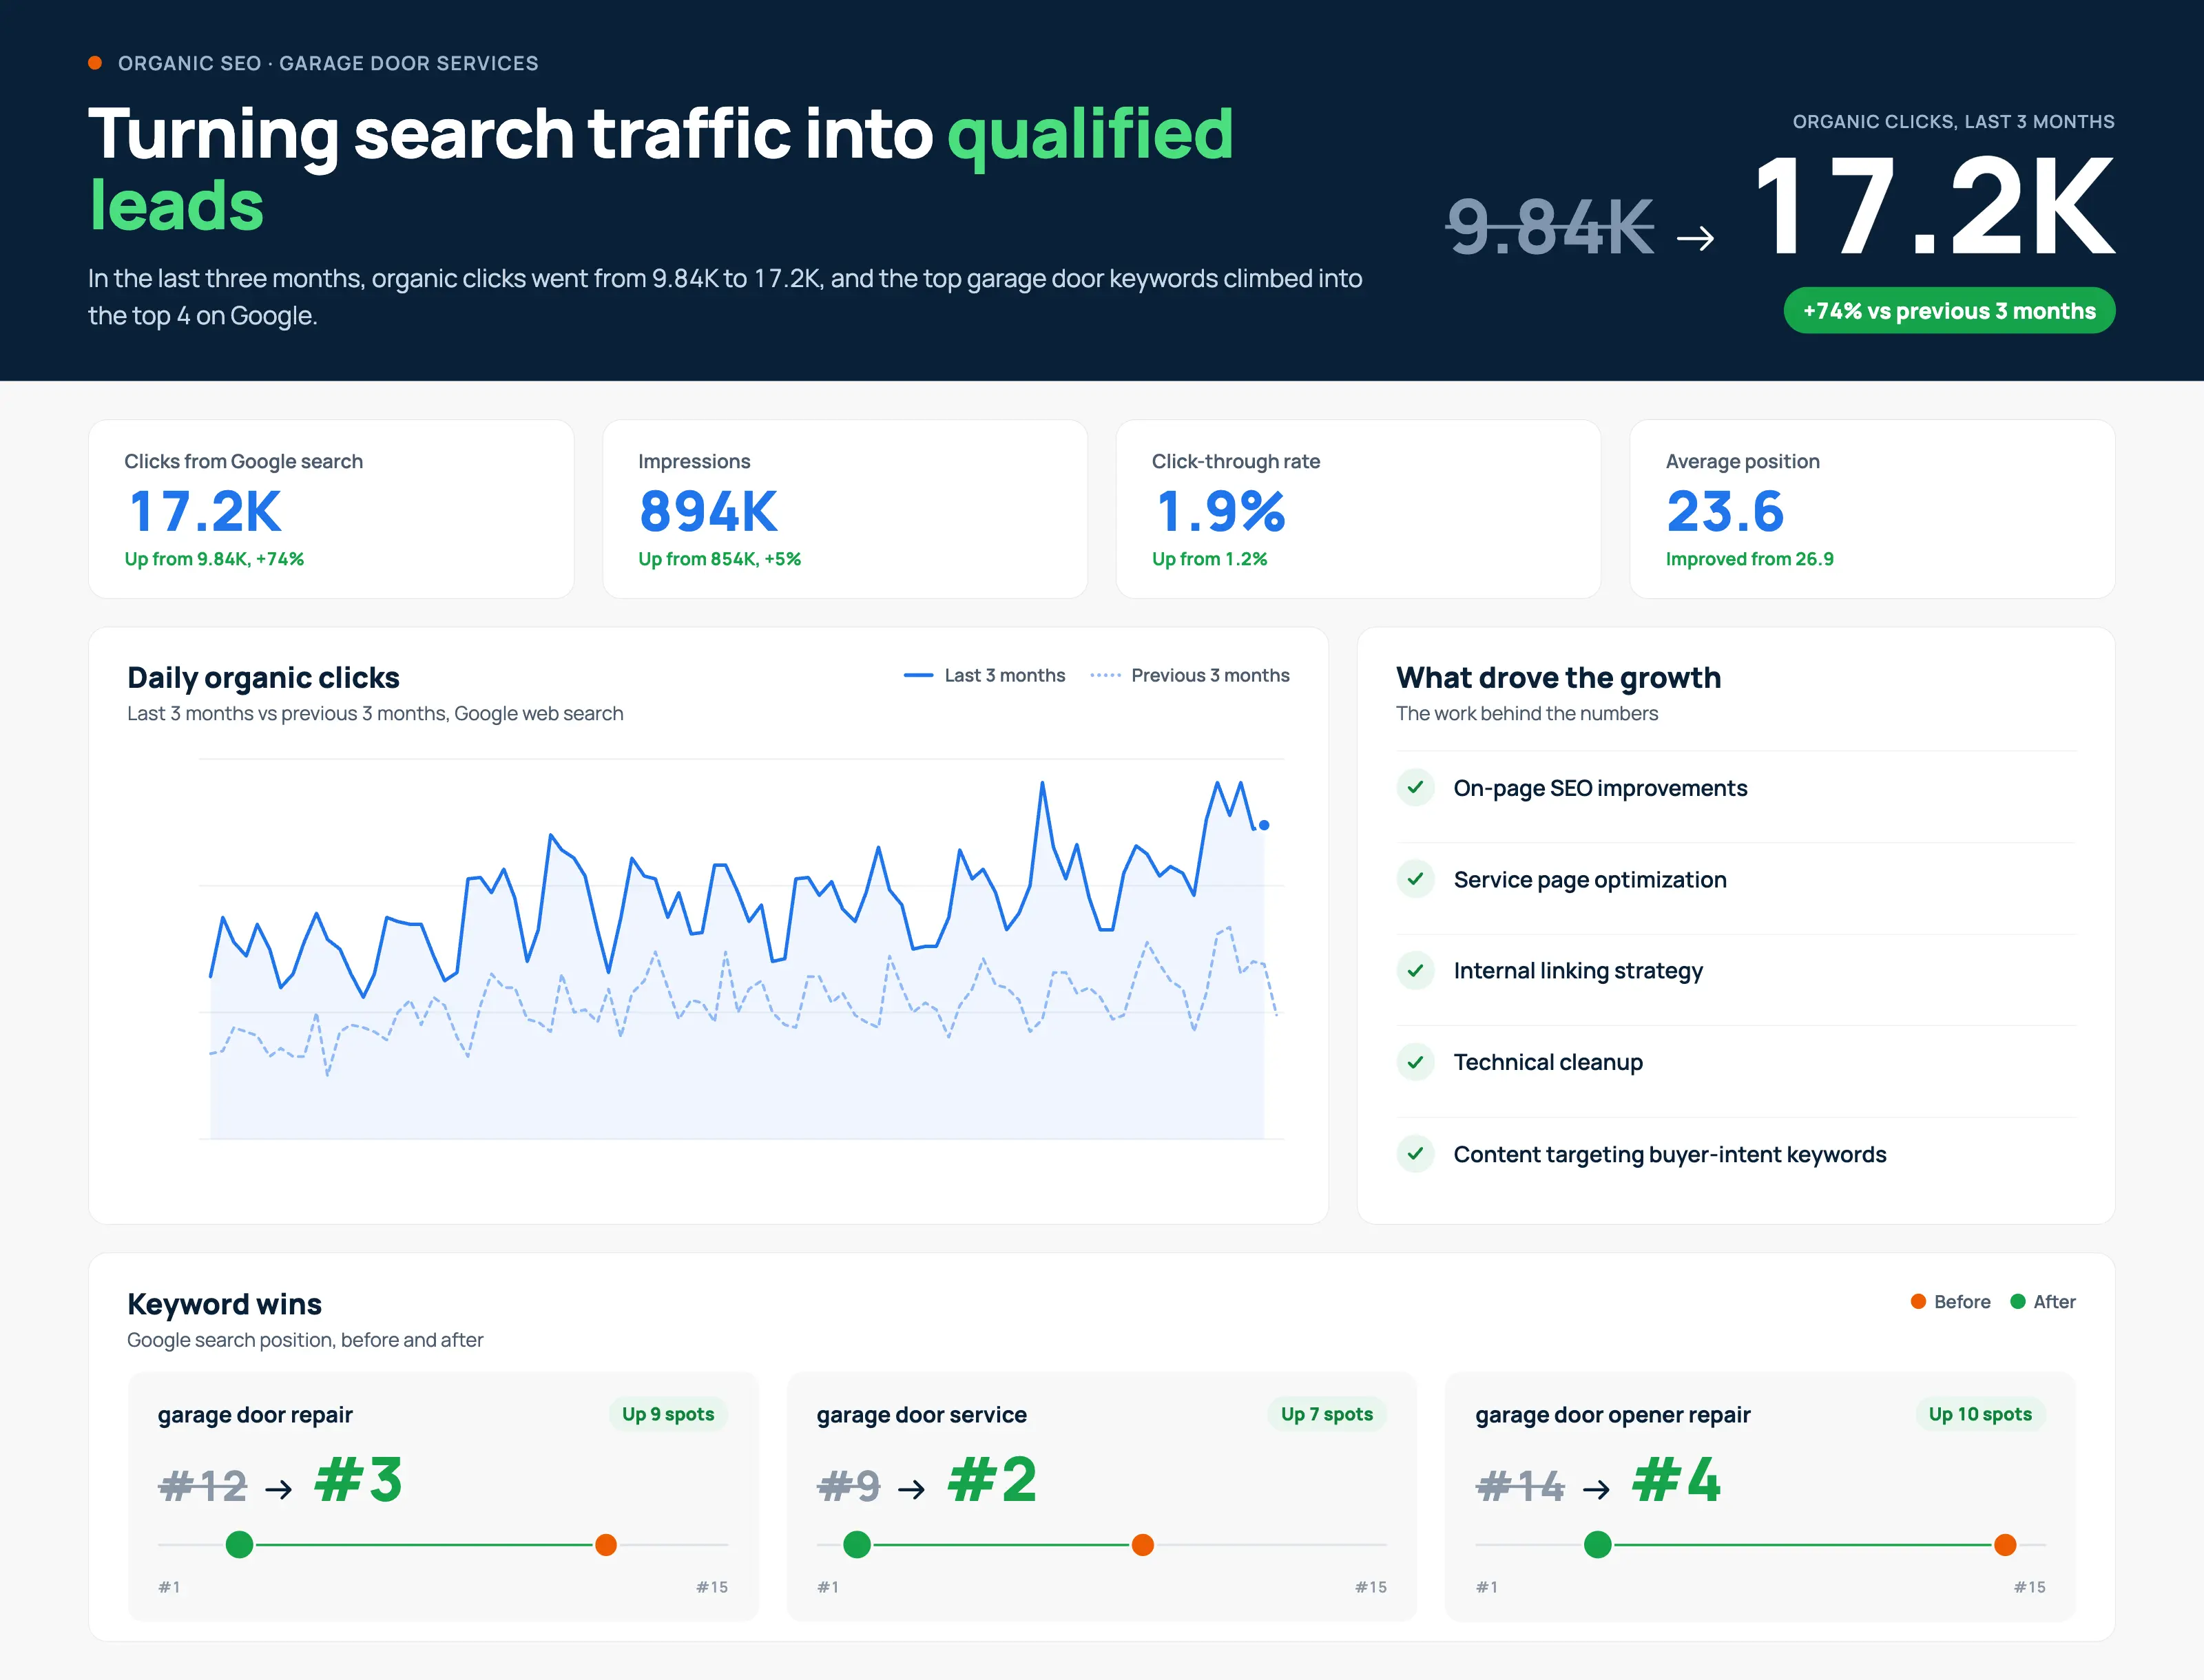Click the Average position 23.6 value
2204x1680 pixels.
(1725, 511)
